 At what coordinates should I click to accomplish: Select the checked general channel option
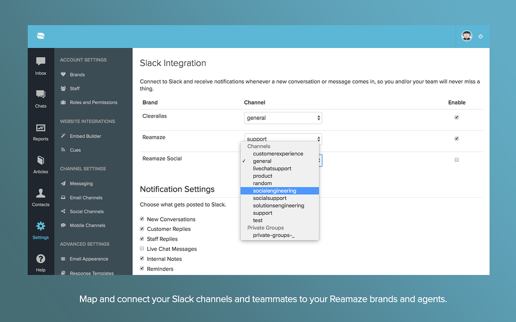coord(280,161)
